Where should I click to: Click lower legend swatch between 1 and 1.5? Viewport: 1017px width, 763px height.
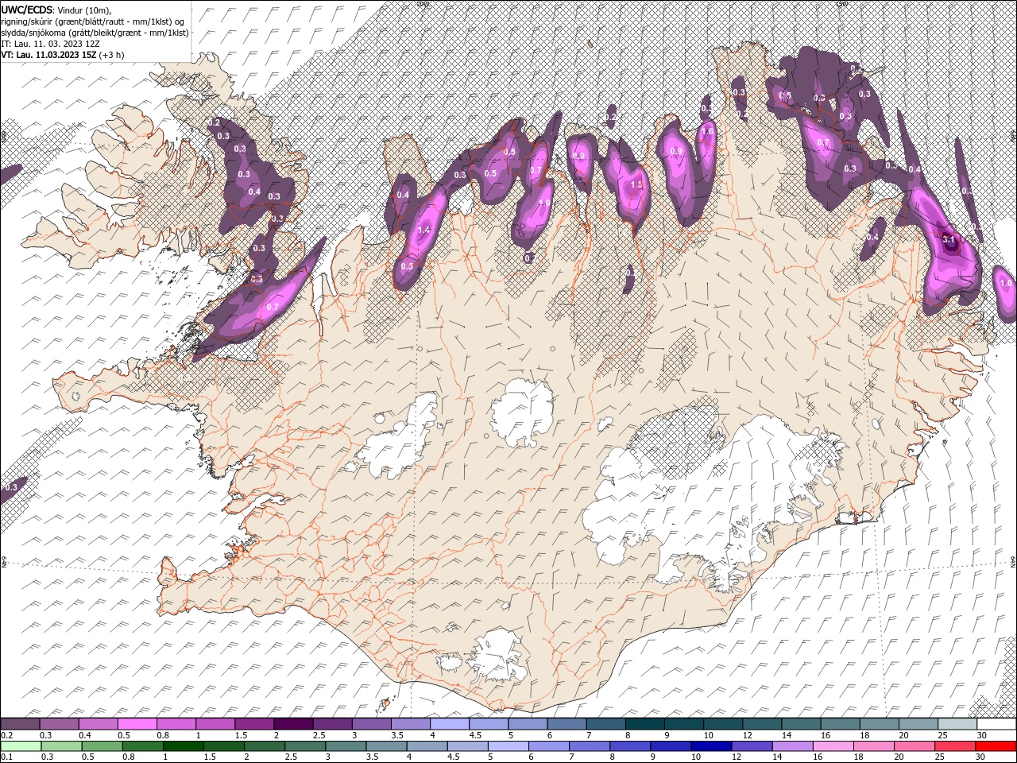pyautogui.click(x=183, y=746)
